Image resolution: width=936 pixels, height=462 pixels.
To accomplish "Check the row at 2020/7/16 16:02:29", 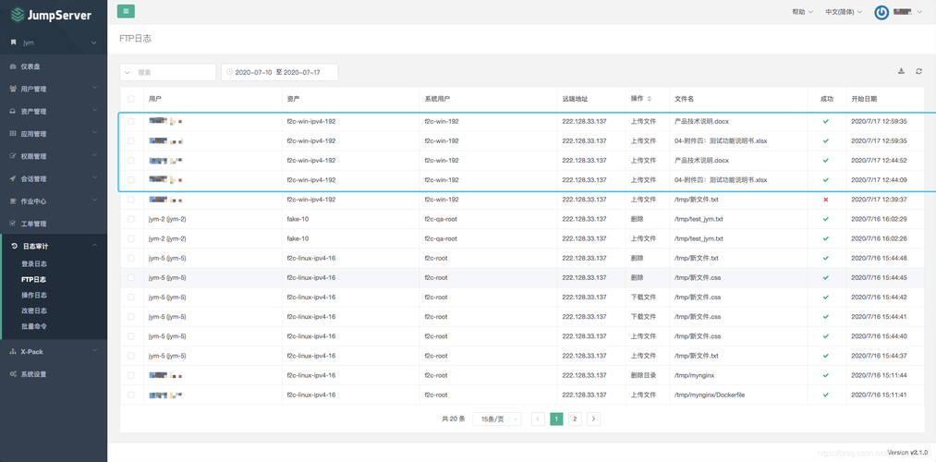I will [131, 219].
